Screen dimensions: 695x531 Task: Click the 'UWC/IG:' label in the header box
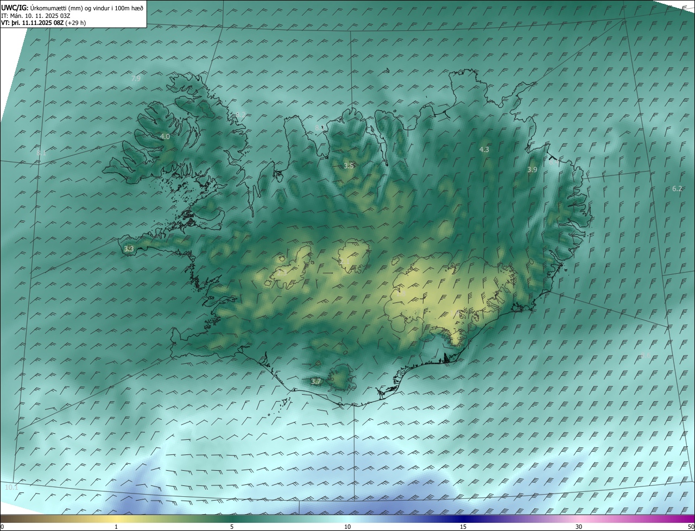15,8
